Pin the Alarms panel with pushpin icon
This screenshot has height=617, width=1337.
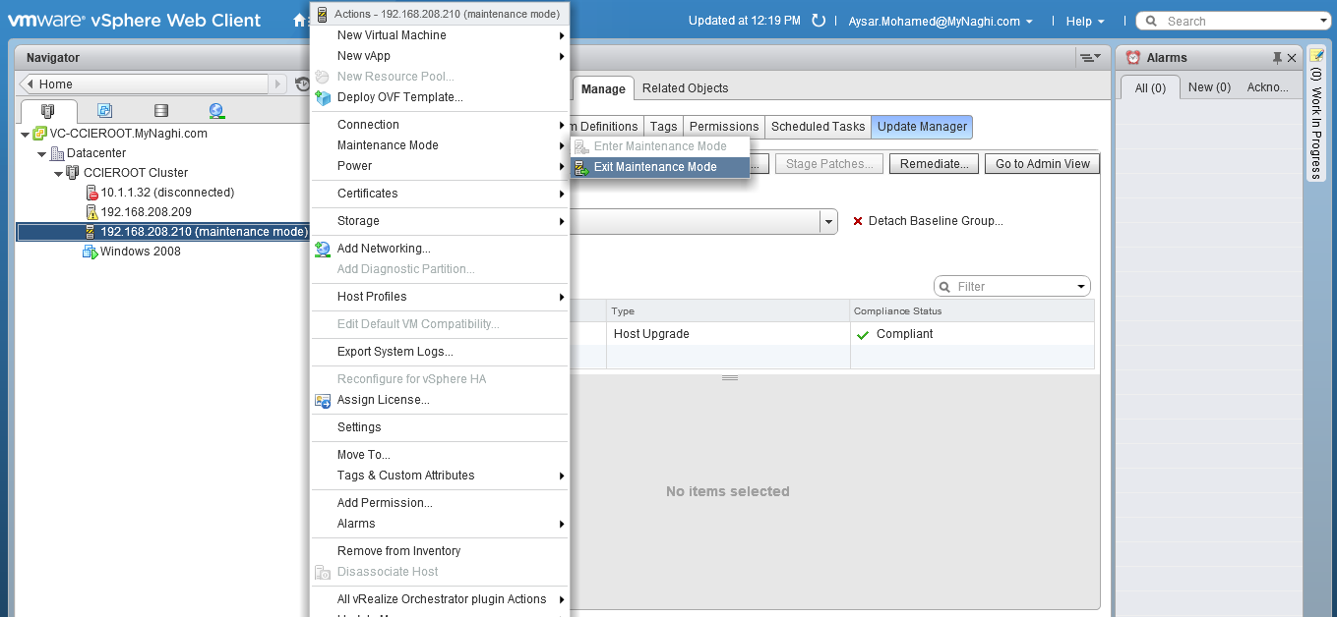(1277, 58)
